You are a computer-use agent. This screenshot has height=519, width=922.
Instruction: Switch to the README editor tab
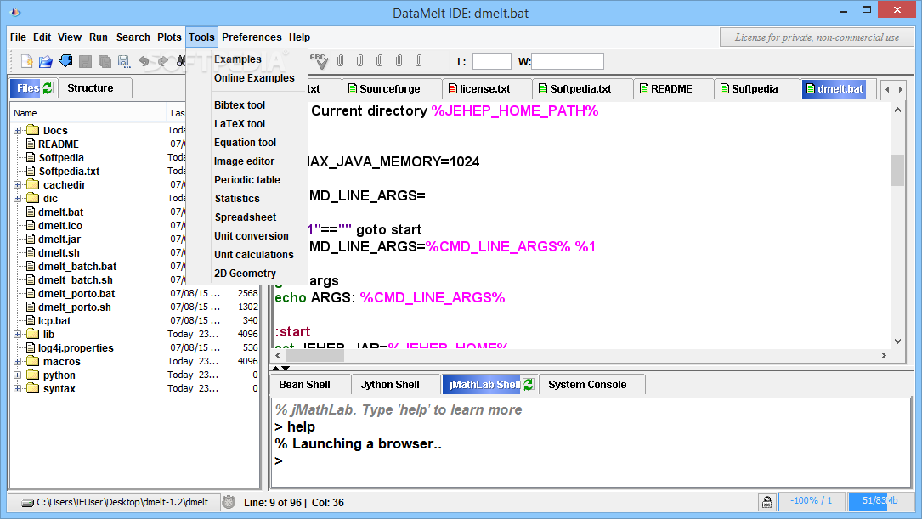pos(671,88)
